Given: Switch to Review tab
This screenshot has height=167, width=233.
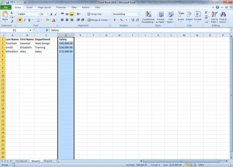Looking at the screenshot, I should 86,7.
